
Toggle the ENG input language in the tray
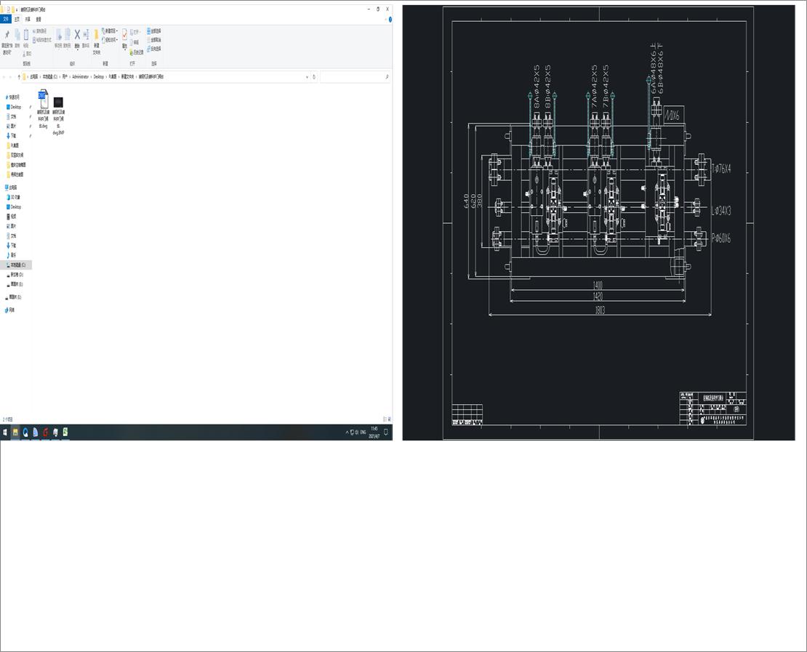364,432
